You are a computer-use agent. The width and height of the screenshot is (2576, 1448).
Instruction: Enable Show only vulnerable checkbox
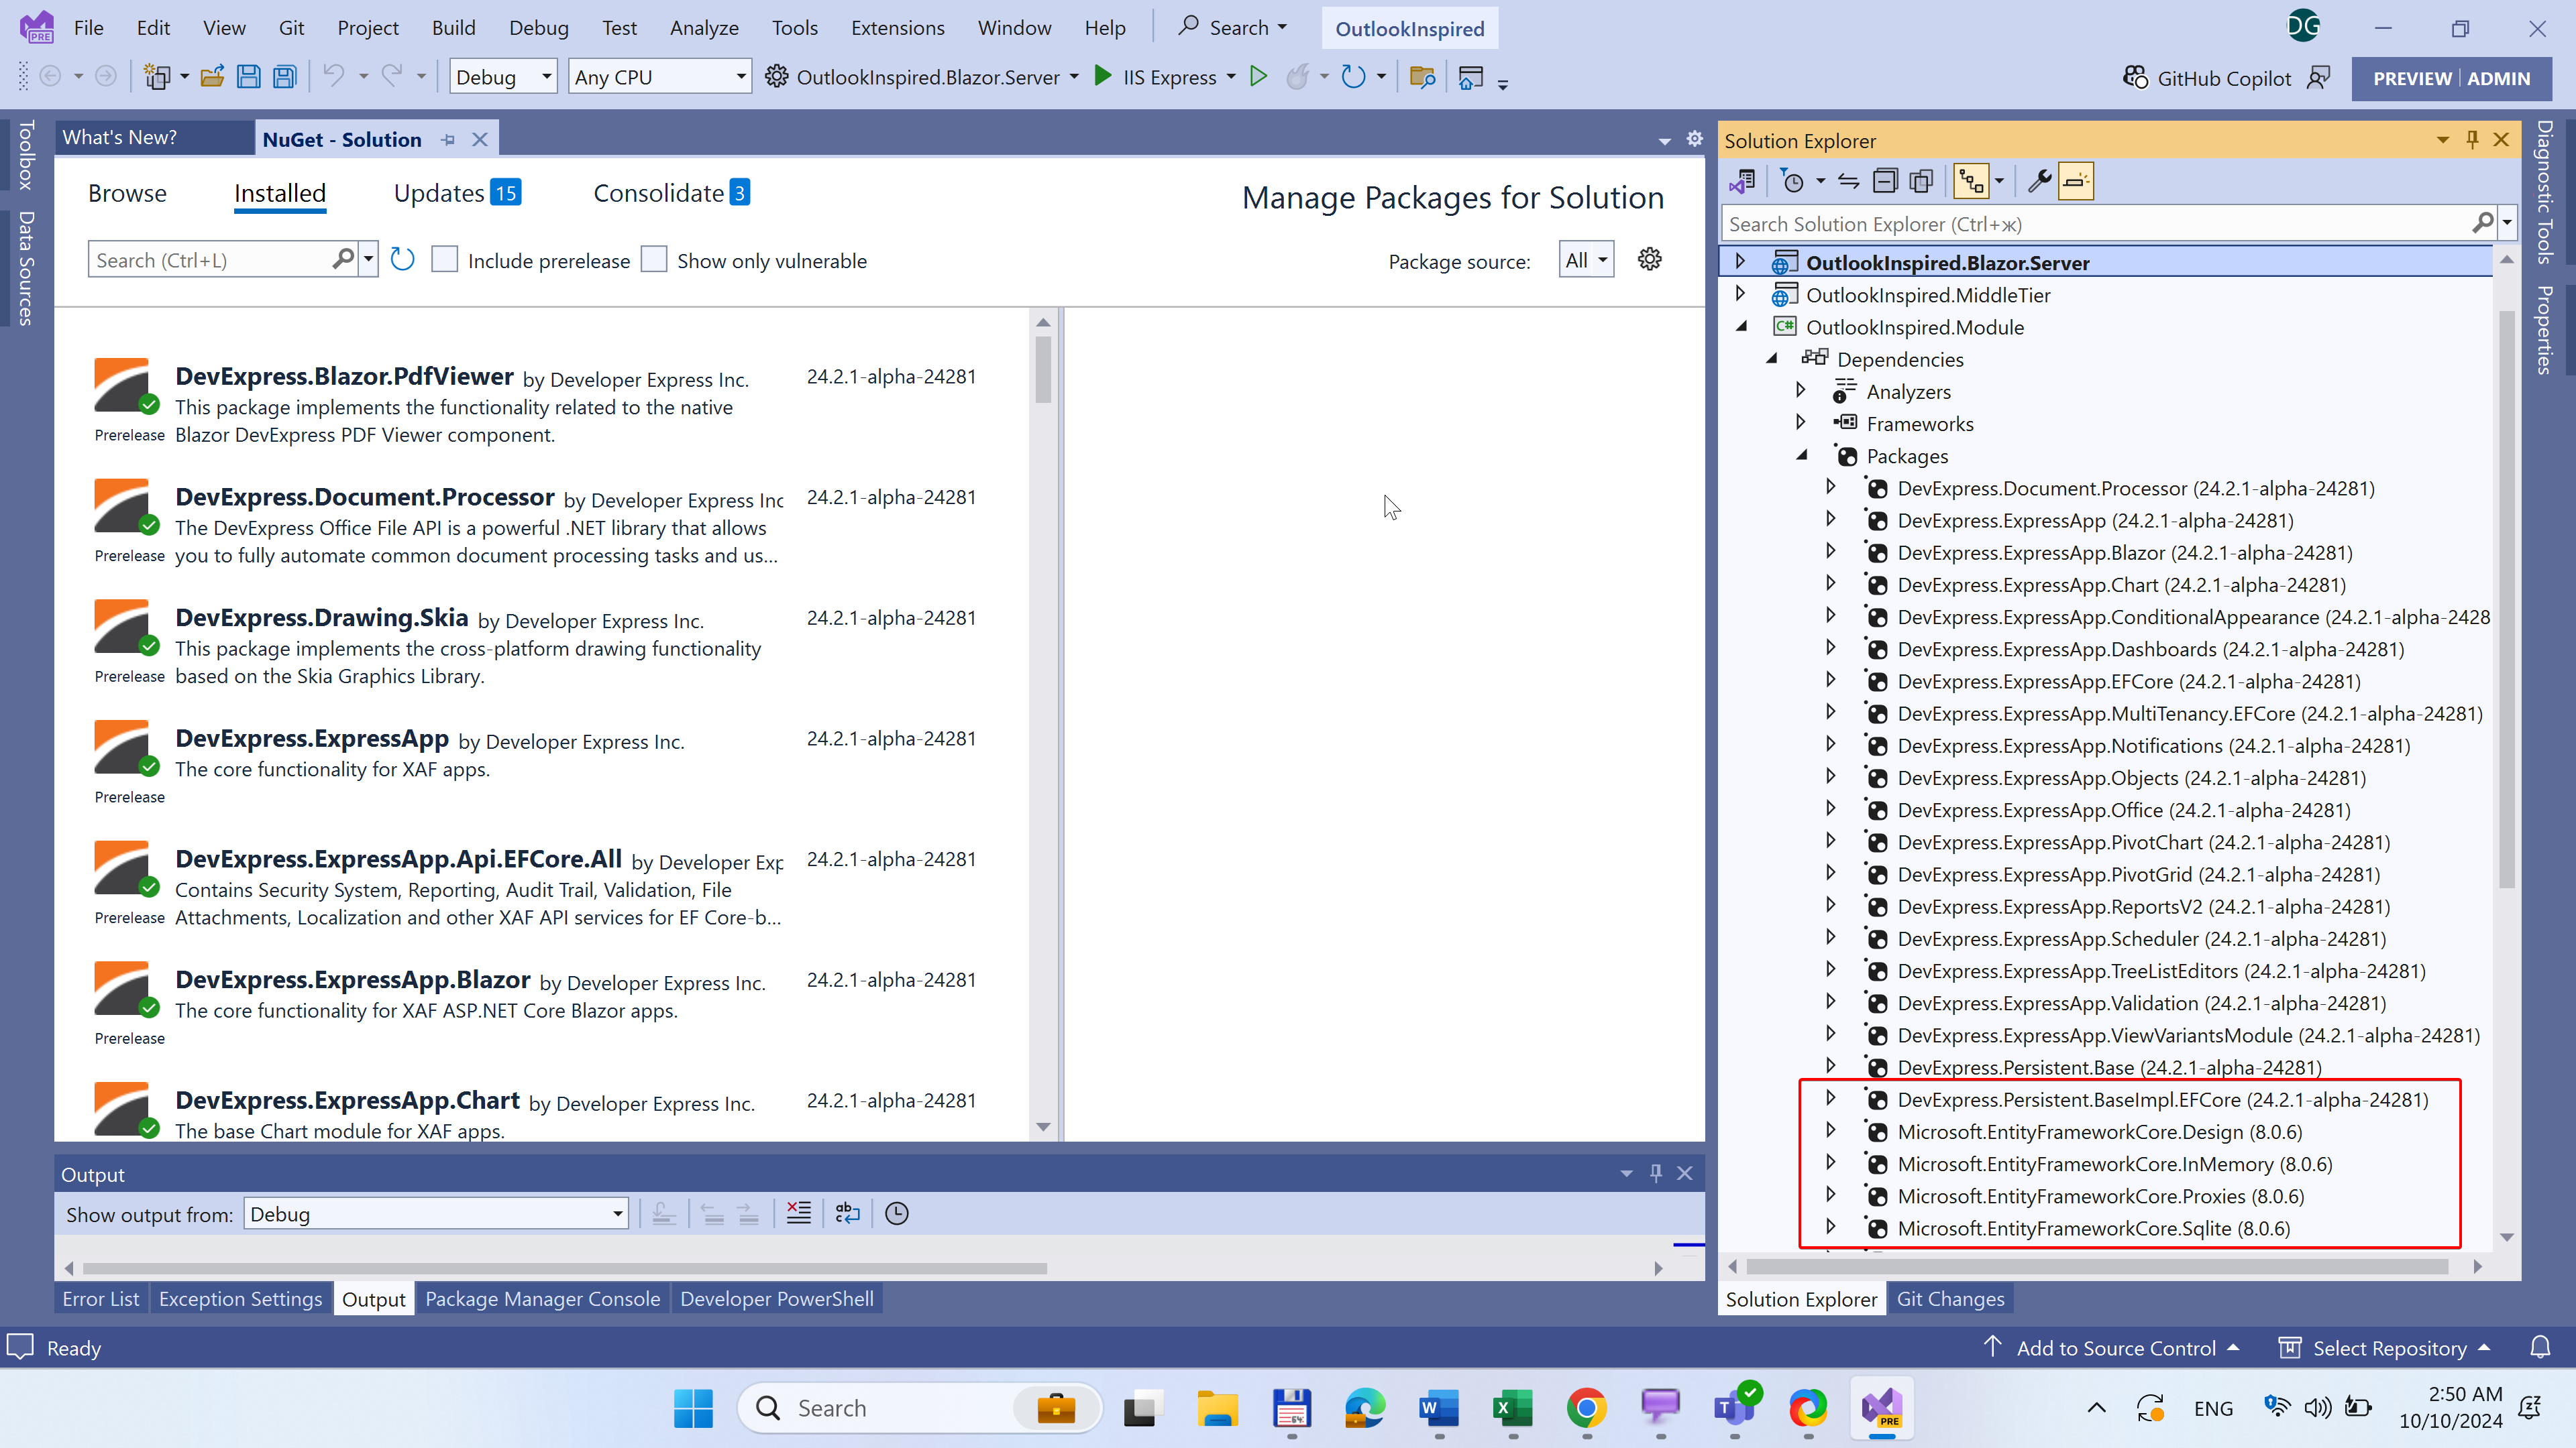point(654,260)
